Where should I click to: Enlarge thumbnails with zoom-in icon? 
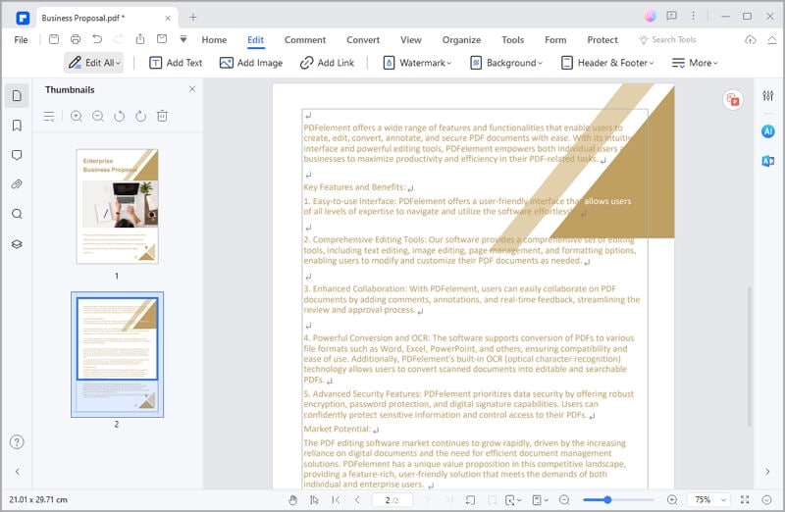pyautogui.click(x=77, y=116)
